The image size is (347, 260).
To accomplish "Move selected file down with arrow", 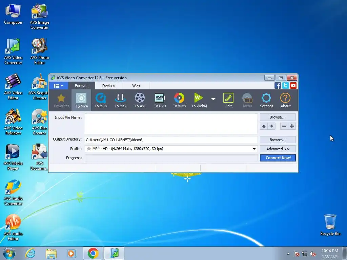I will coord(271,126).
